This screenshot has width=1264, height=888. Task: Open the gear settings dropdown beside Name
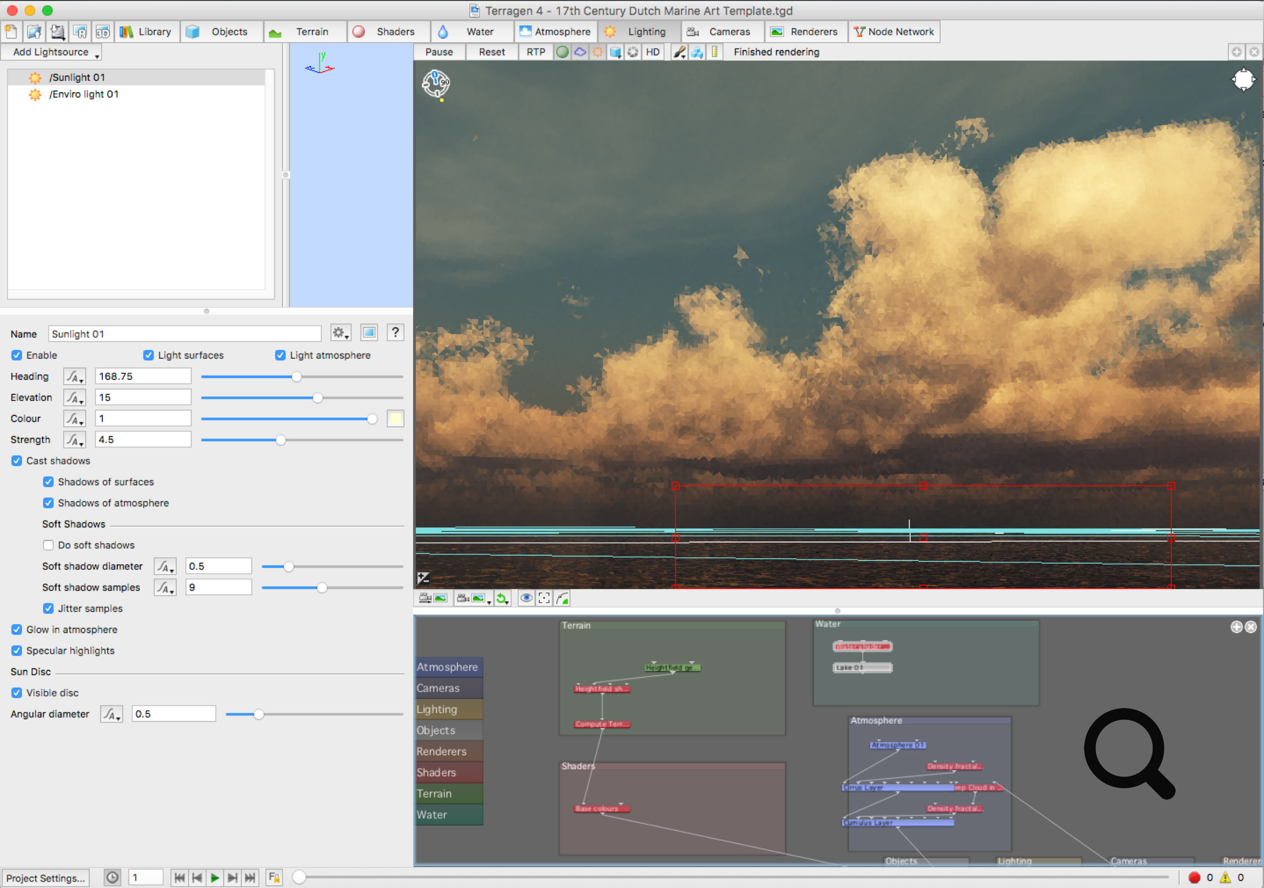340,333
